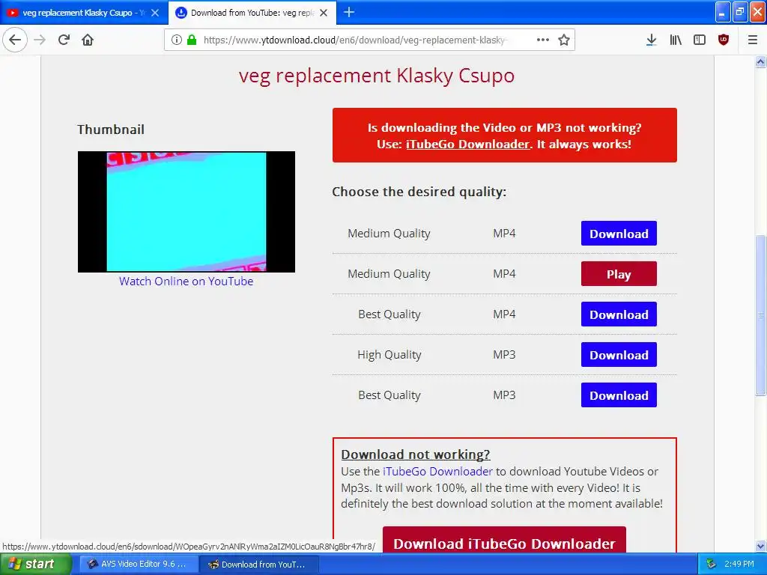Bookmark this page with the star
Screen dimensions: 767x575
click(x=564, y=40)
